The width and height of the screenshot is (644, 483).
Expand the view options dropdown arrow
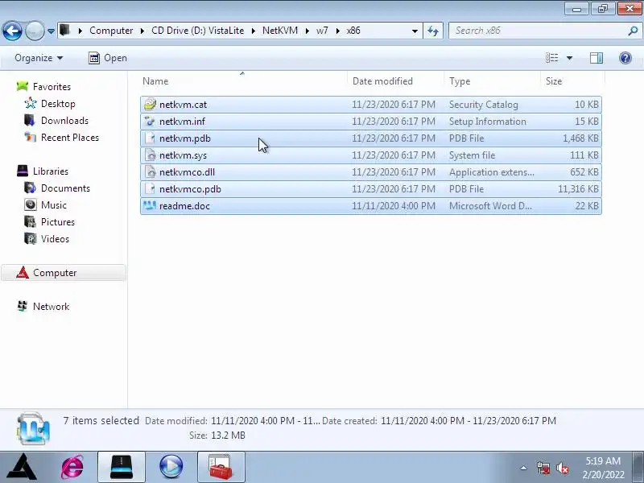click(570, 58)
